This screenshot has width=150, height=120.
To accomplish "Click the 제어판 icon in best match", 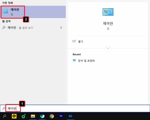I will click(x=5, y=11).
